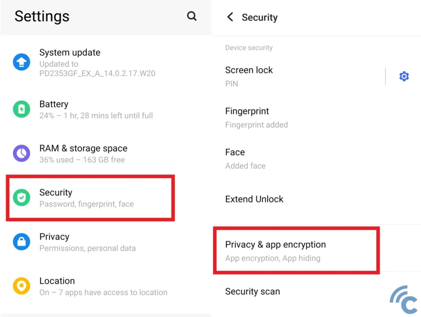Tap the blue watermark logo

click(404, 300)
